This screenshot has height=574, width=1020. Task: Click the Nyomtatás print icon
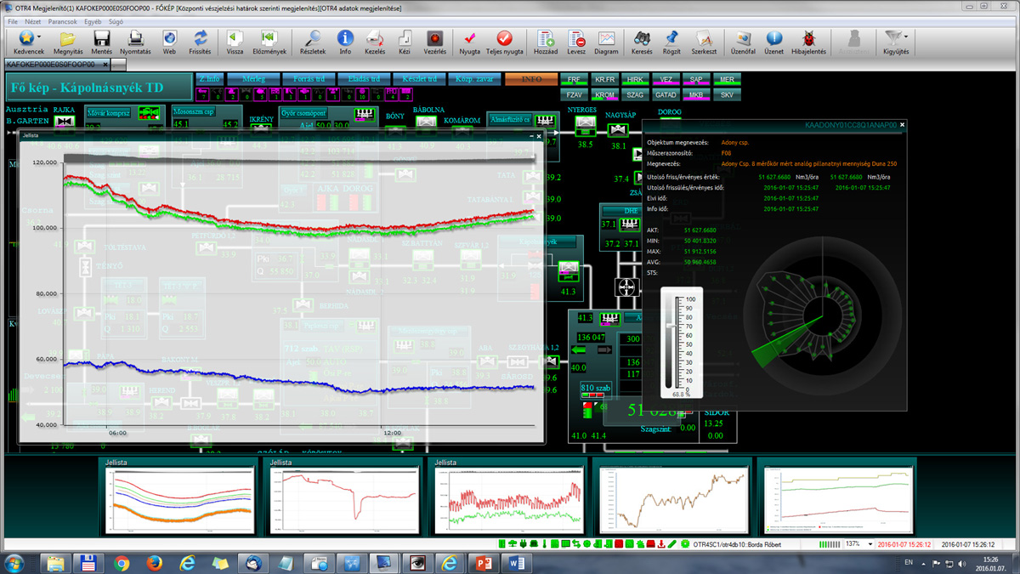tap(134, 42)
